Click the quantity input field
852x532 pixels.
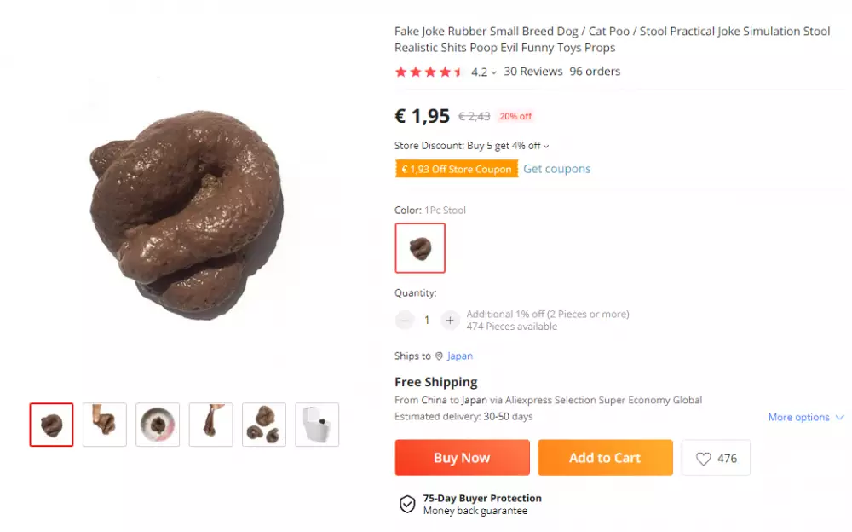point(428,320)
